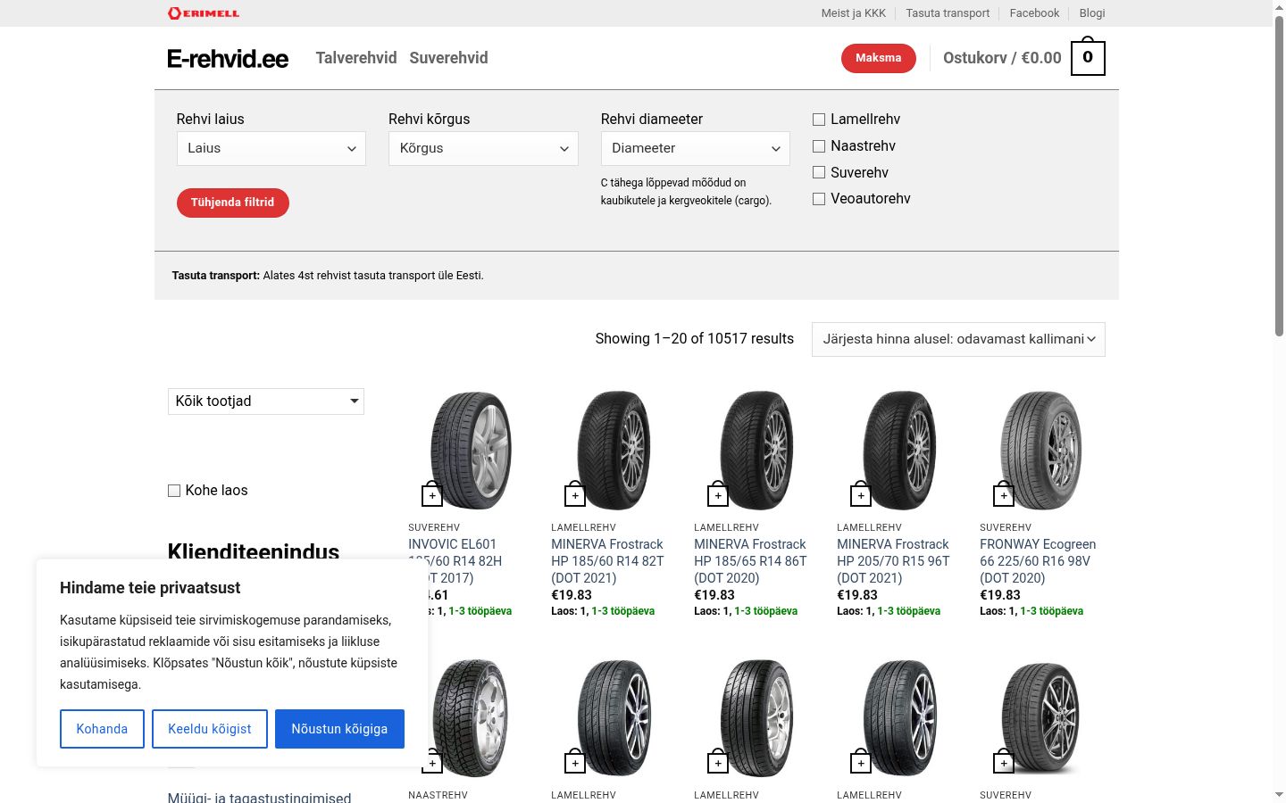Open the INVOVIC EL601 product title link

tap(455, 561)
